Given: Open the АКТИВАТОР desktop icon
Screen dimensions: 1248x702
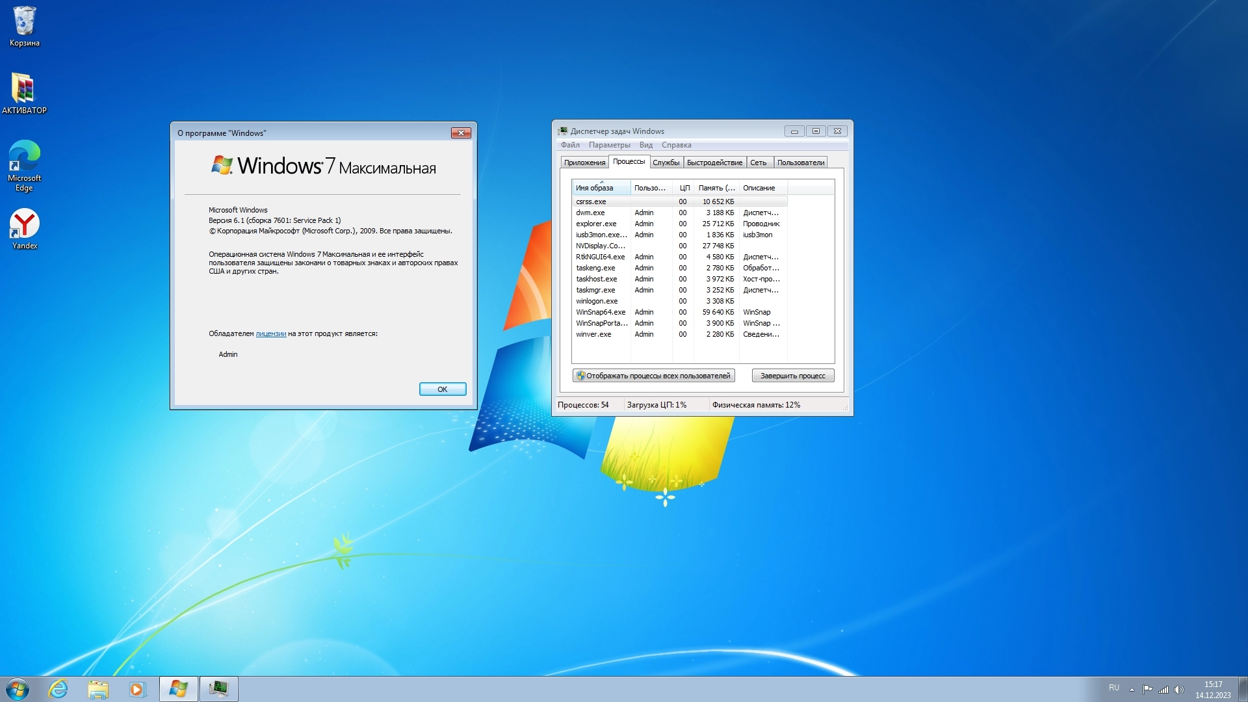Looking at the screenshot, I should (x=24, y=92).
